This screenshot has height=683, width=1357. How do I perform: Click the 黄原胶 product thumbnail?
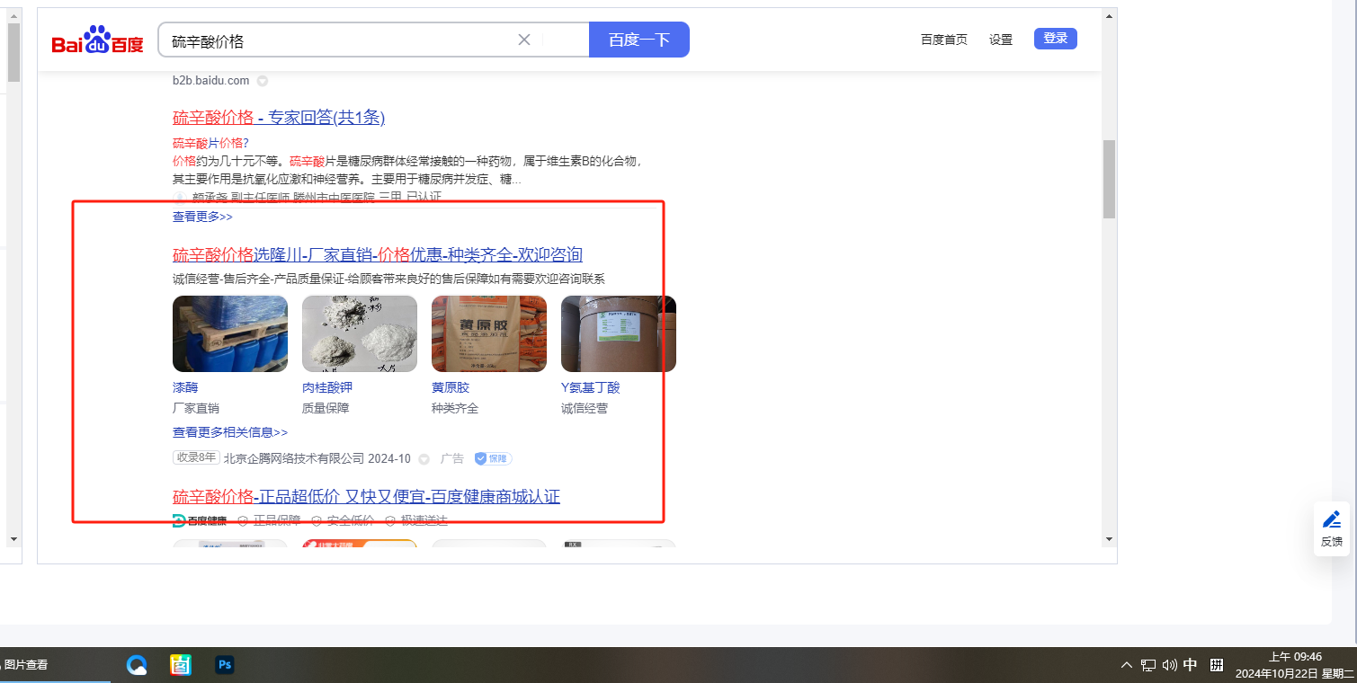[x=489, y=333]
